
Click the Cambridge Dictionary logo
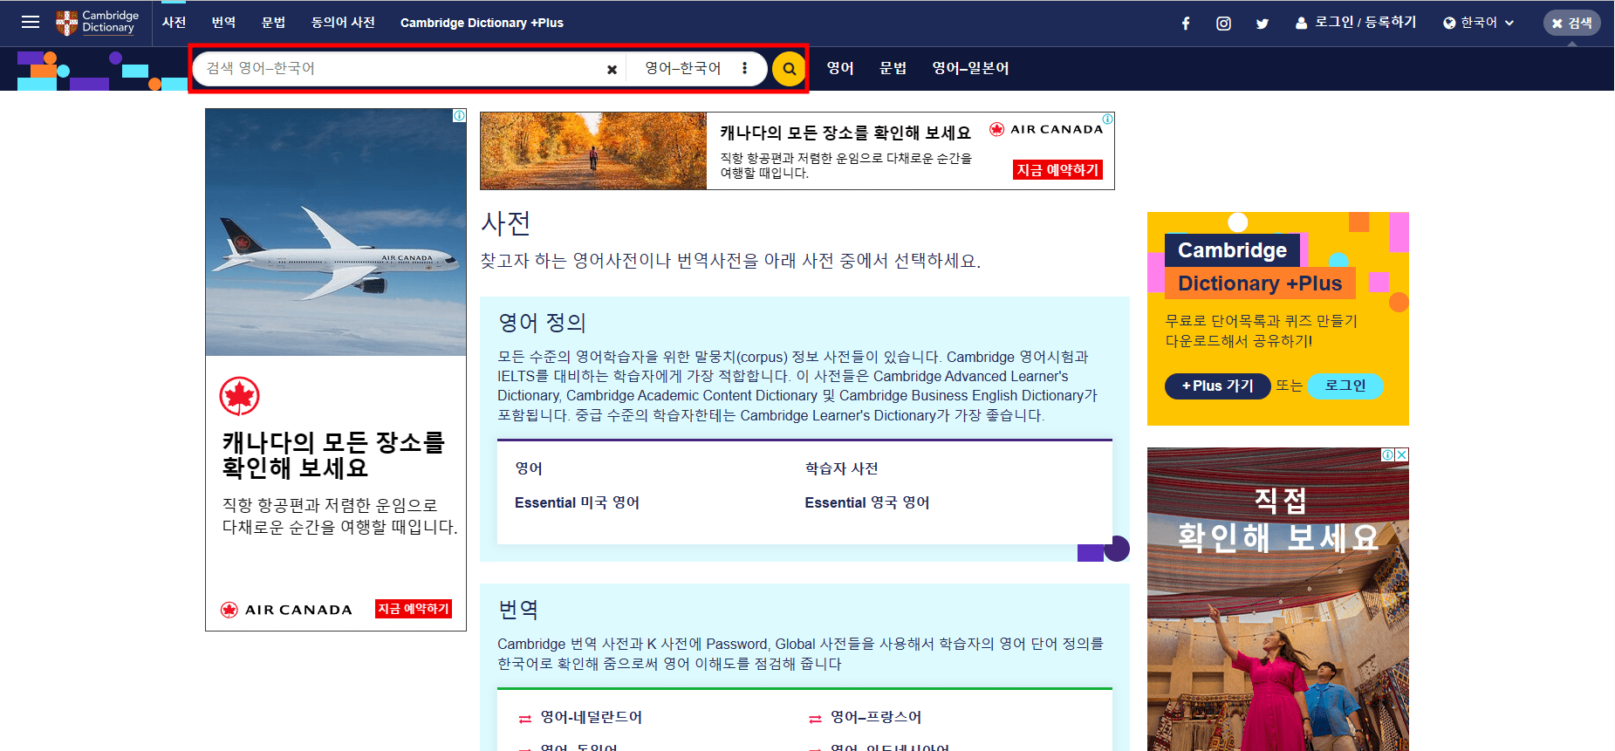tap(98, 23)
